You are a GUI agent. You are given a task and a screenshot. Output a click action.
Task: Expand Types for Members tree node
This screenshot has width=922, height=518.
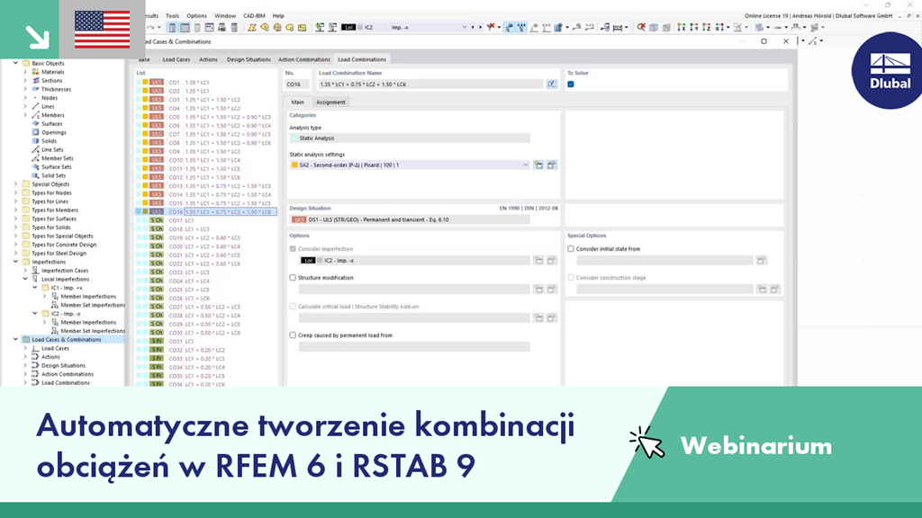click(16, 210)
